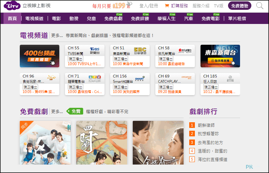Viewport: 269px width, 173px height.
Task: Click rank number 3 badge
Action: [192, 142]
